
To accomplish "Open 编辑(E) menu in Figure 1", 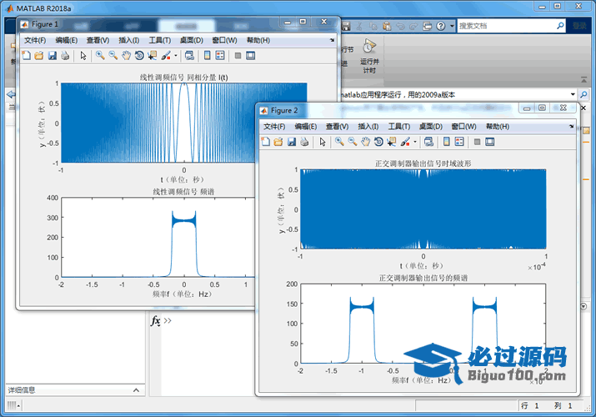I will [x=67, y=40].
